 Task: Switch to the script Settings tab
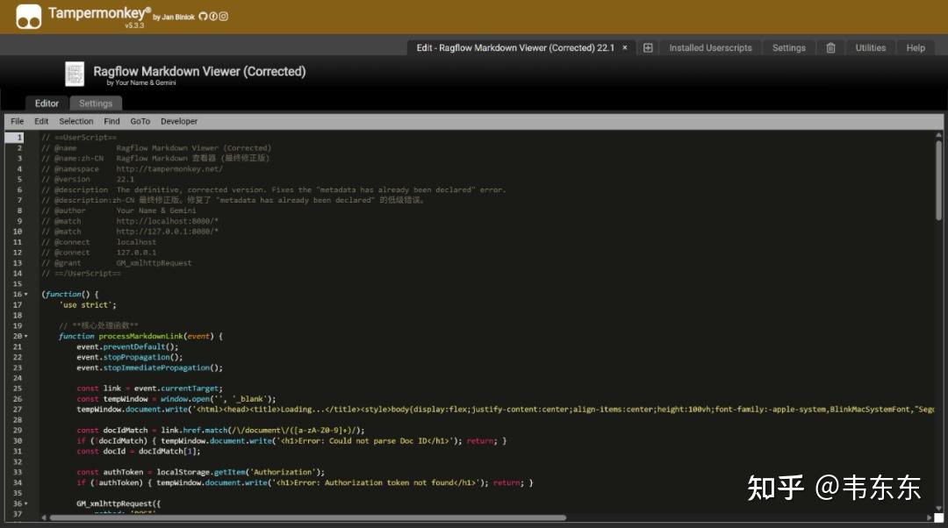pyautogui.click(x=96, y=103)
